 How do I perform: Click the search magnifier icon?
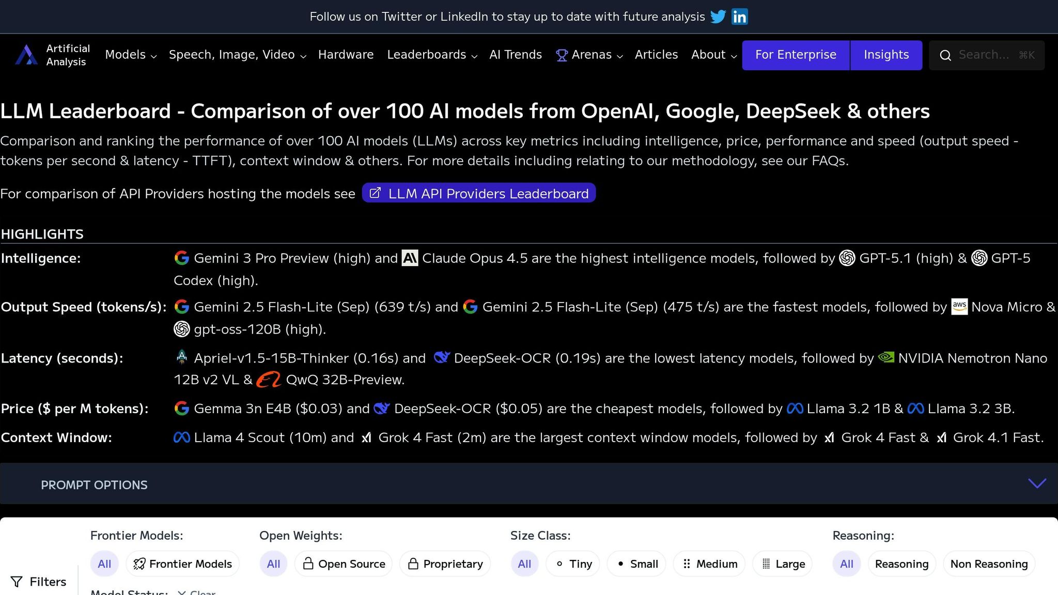coord(946,55)
